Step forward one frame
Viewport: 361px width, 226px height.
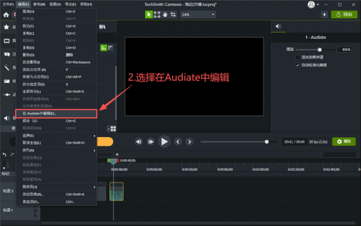tap(151, 141)
